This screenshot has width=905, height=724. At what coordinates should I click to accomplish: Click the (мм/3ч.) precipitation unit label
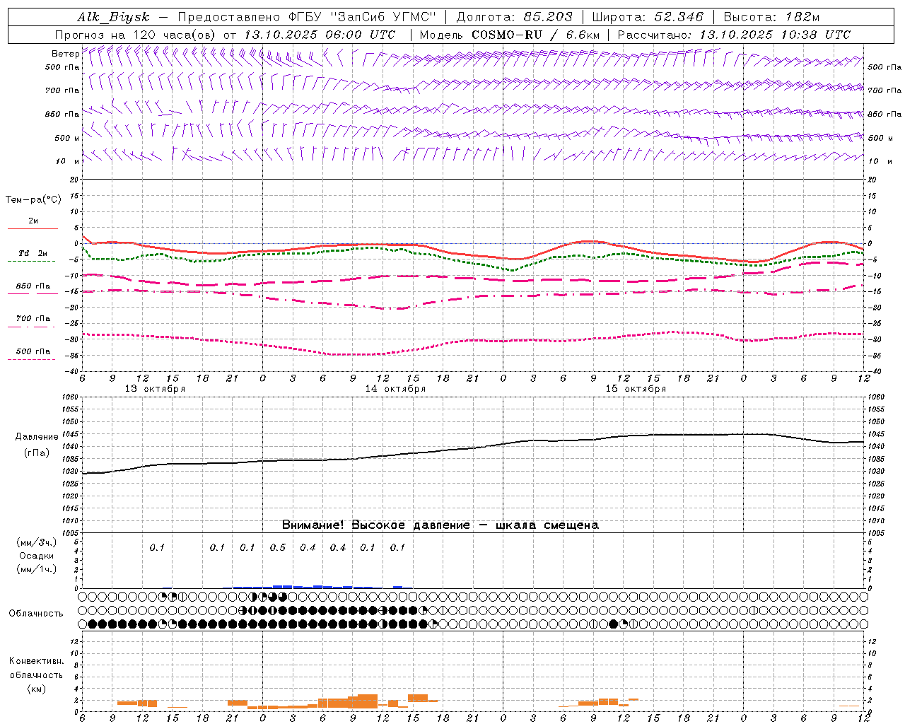pos(37,542)
